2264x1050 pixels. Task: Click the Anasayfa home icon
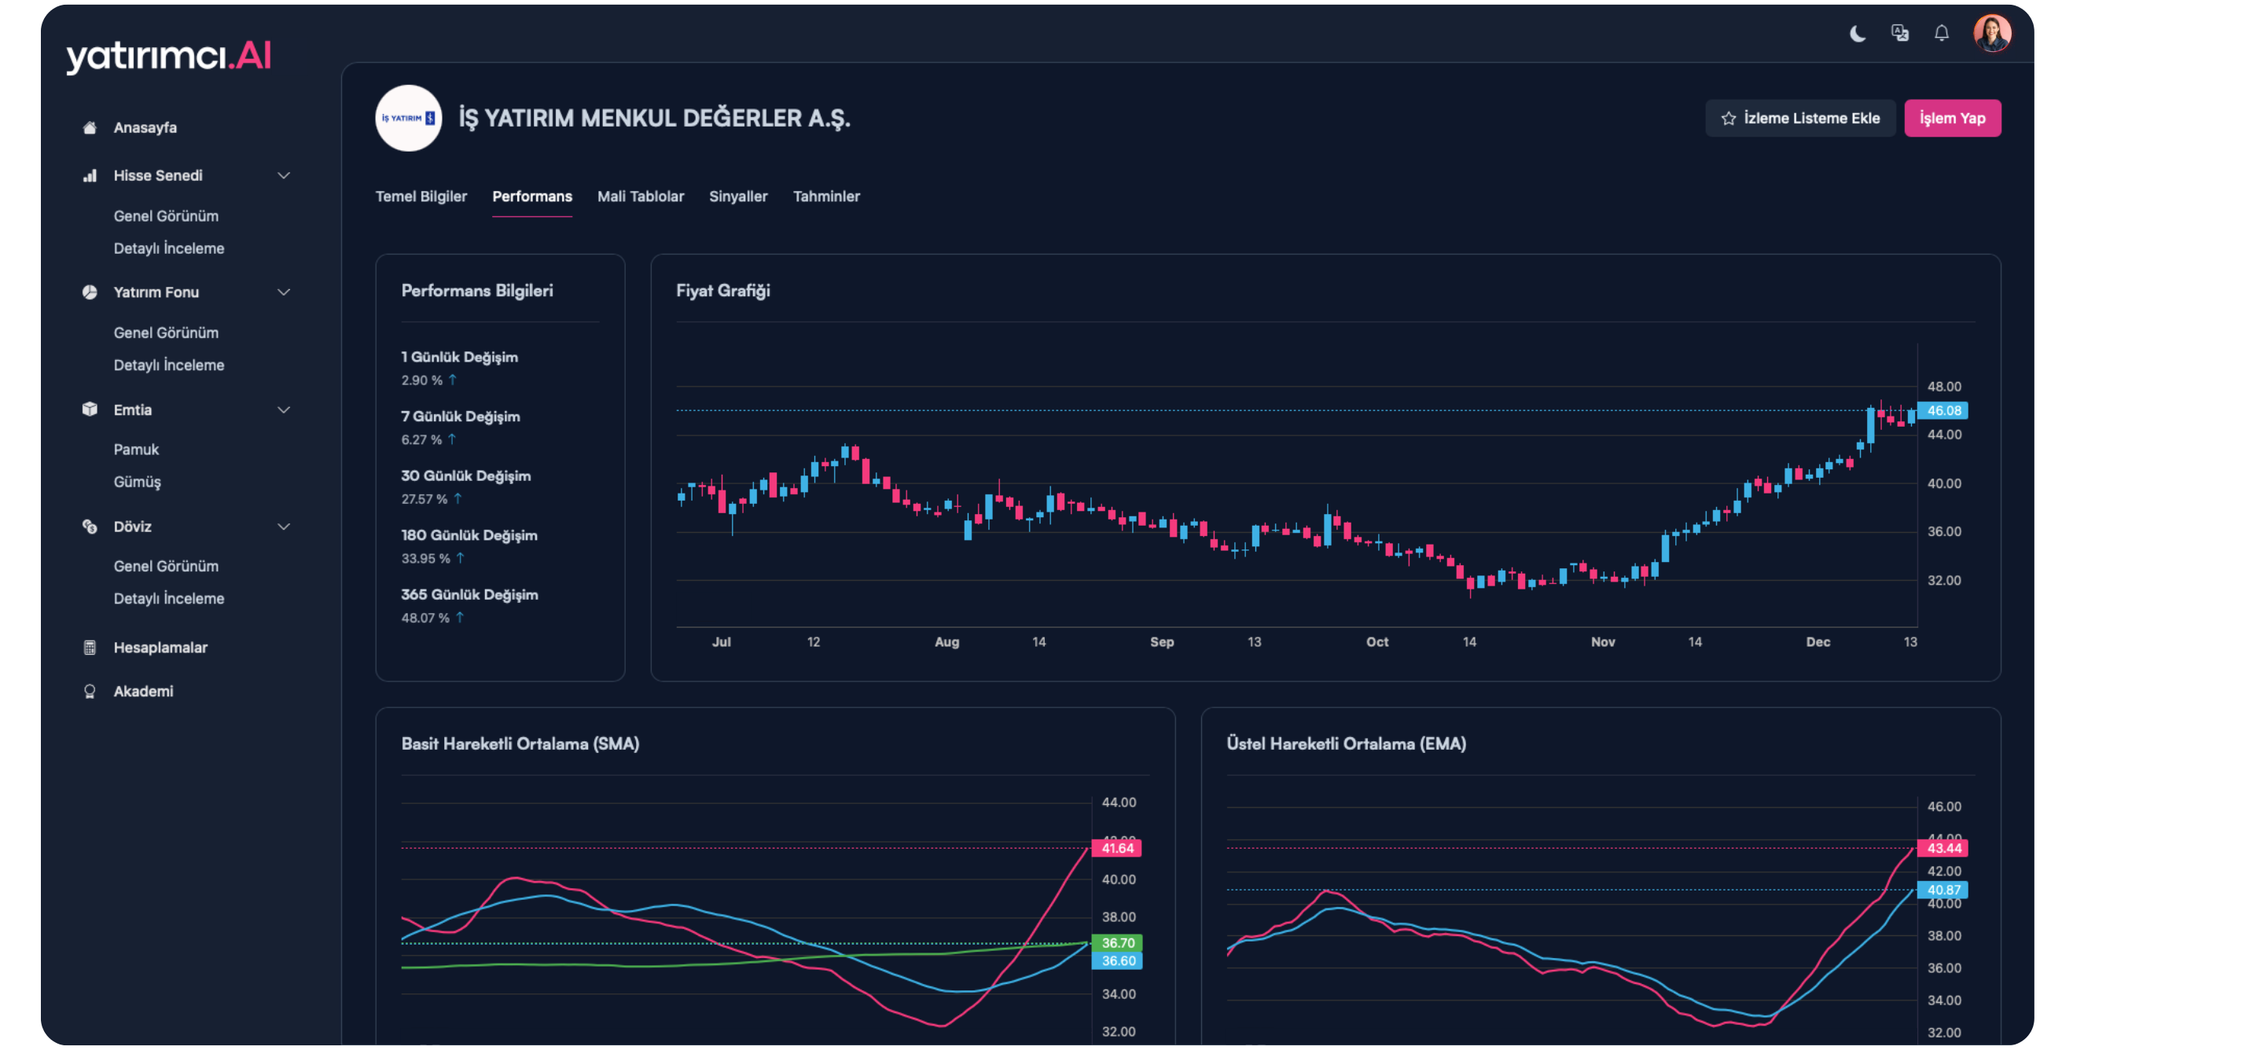(90, 127)
